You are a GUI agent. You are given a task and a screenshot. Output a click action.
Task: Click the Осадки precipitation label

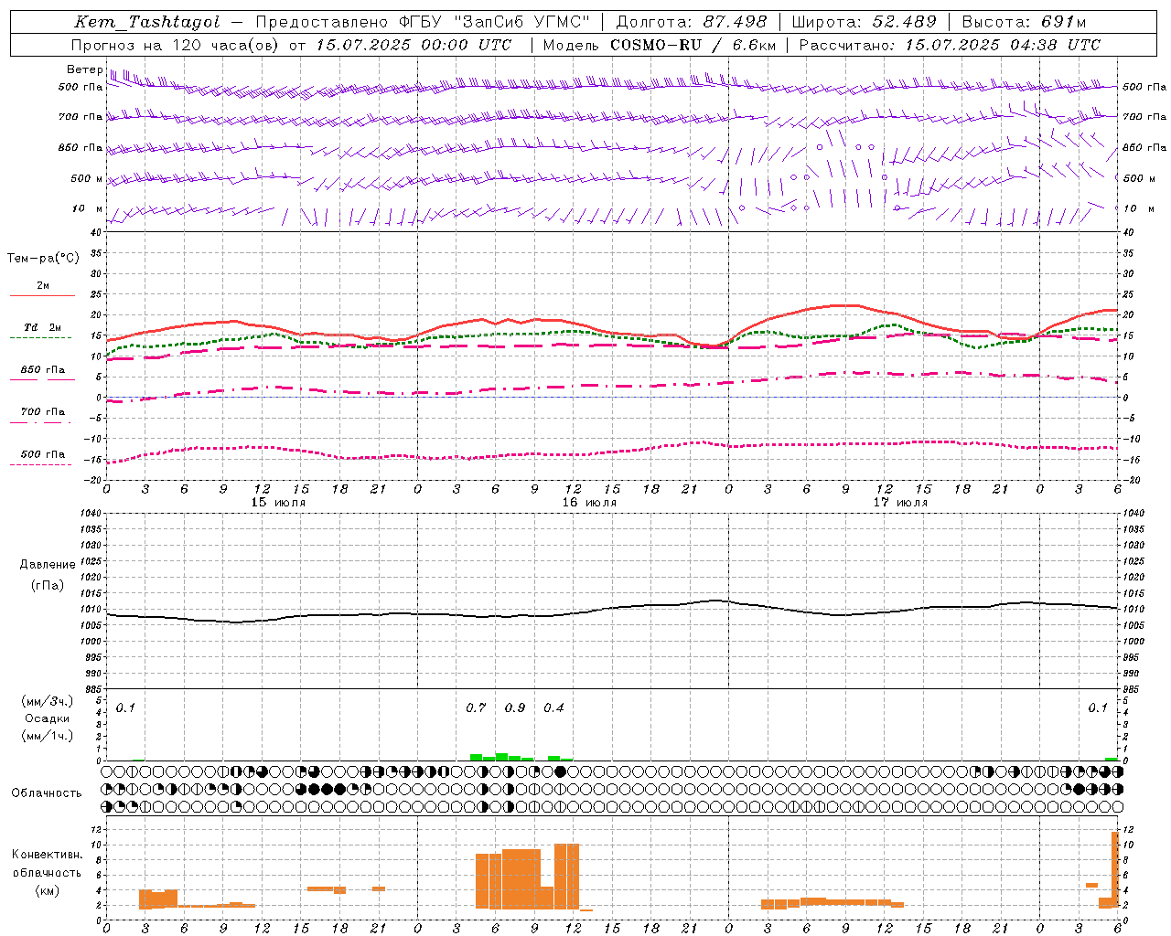click(x=47, y=718)
